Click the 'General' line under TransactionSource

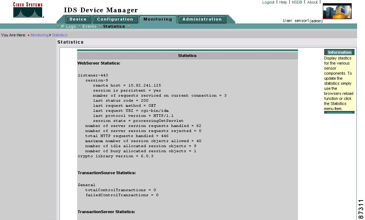point(86,185)
